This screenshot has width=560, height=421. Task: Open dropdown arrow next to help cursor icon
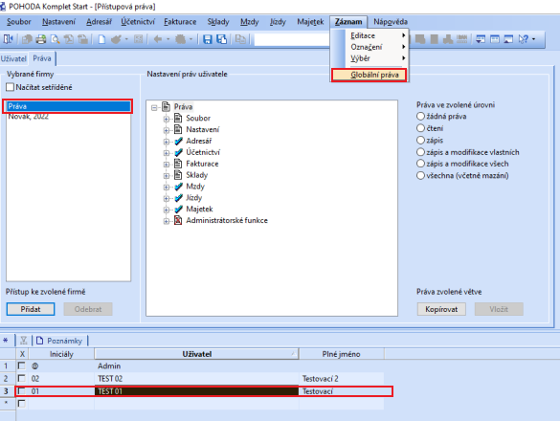click(x=533, y=39)
